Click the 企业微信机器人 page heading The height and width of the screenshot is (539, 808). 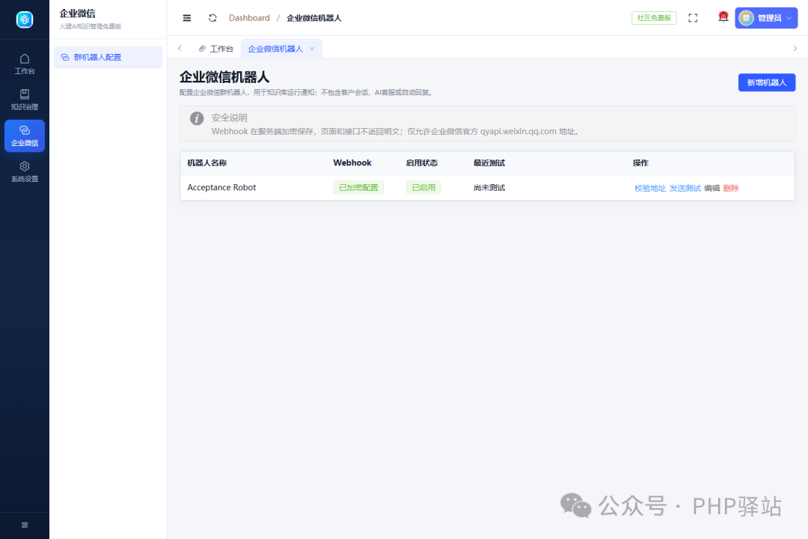pyautogui.click(x=224, y=77)
